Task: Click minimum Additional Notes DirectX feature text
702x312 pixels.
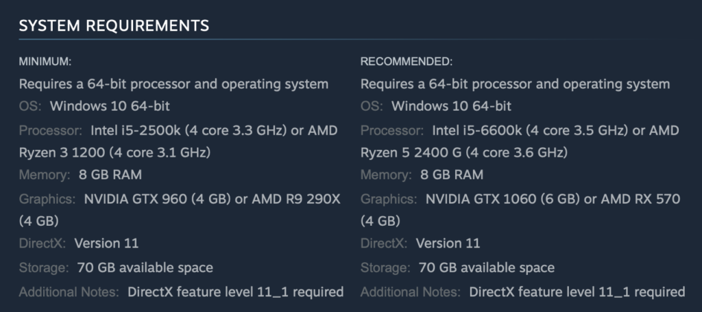Action: [x=236, y=292]
